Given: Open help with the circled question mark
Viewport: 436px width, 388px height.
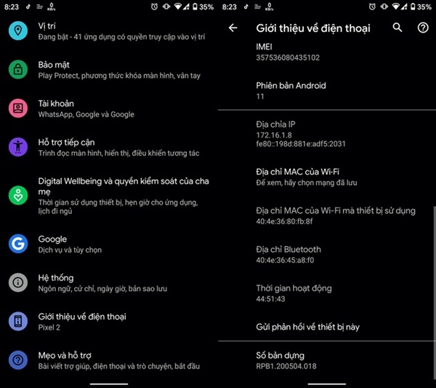Looking at the screenshot, I should [x=423, y=28].
